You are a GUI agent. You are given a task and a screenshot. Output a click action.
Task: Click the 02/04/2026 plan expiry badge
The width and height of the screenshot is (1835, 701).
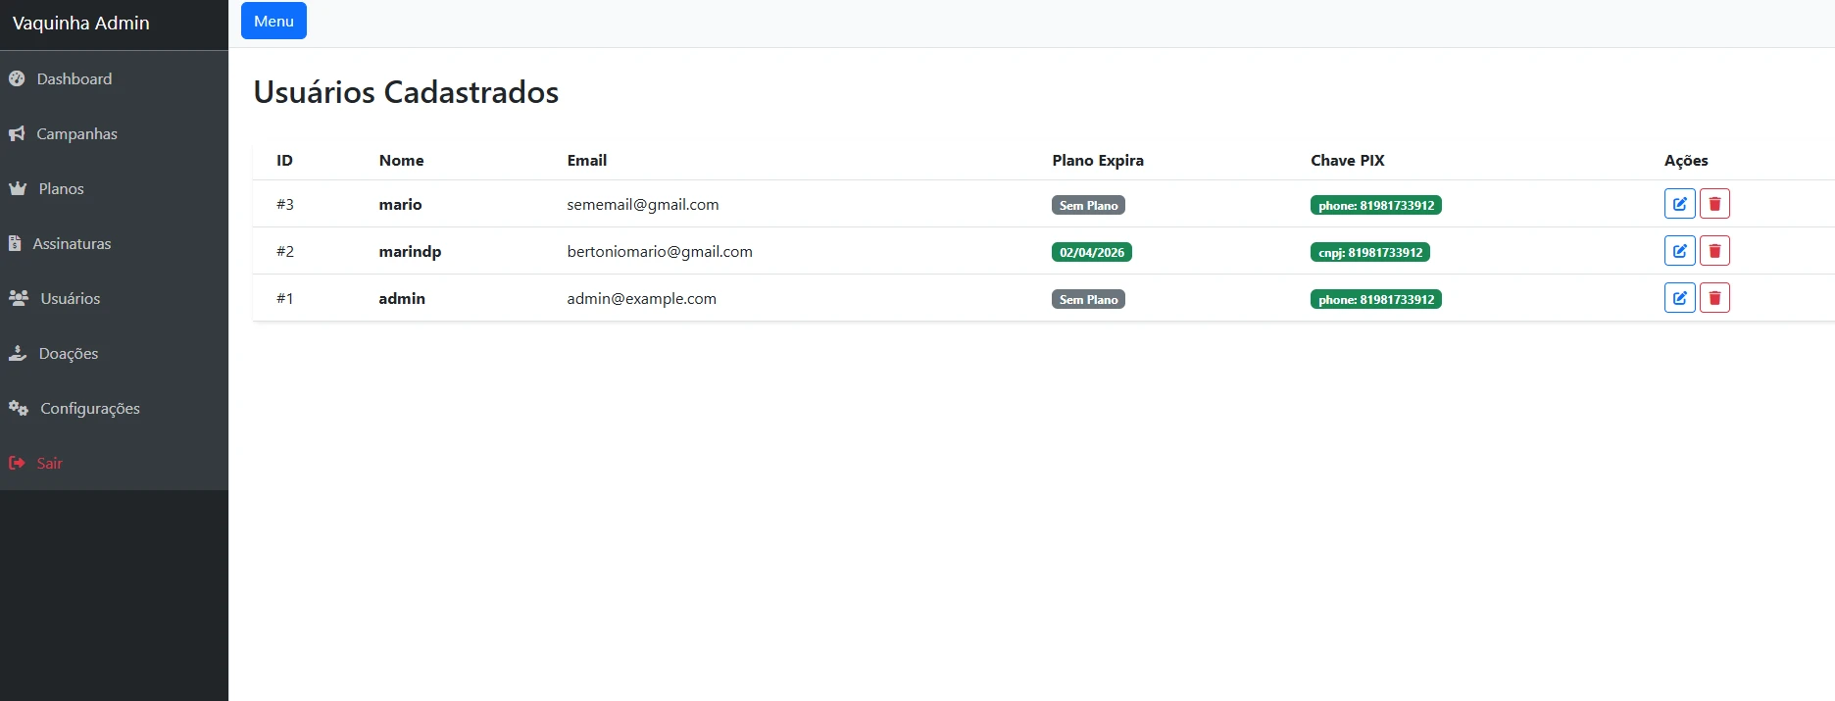pyautogui.click(x=1092, y=252)
